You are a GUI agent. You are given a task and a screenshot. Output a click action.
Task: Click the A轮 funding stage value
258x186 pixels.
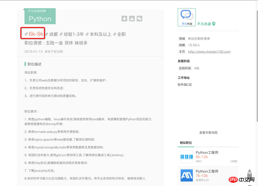point(197,68)
